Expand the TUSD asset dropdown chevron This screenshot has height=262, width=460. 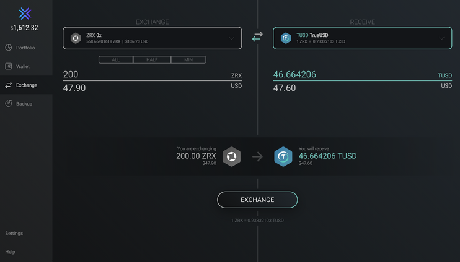441,38
